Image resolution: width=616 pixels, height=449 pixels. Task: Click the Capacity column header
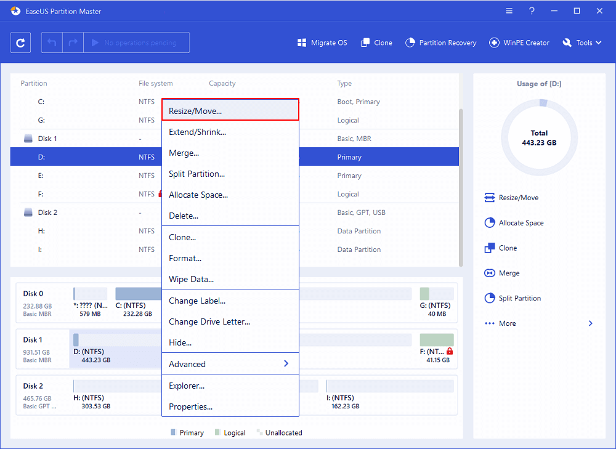click(x=222, y=83)
